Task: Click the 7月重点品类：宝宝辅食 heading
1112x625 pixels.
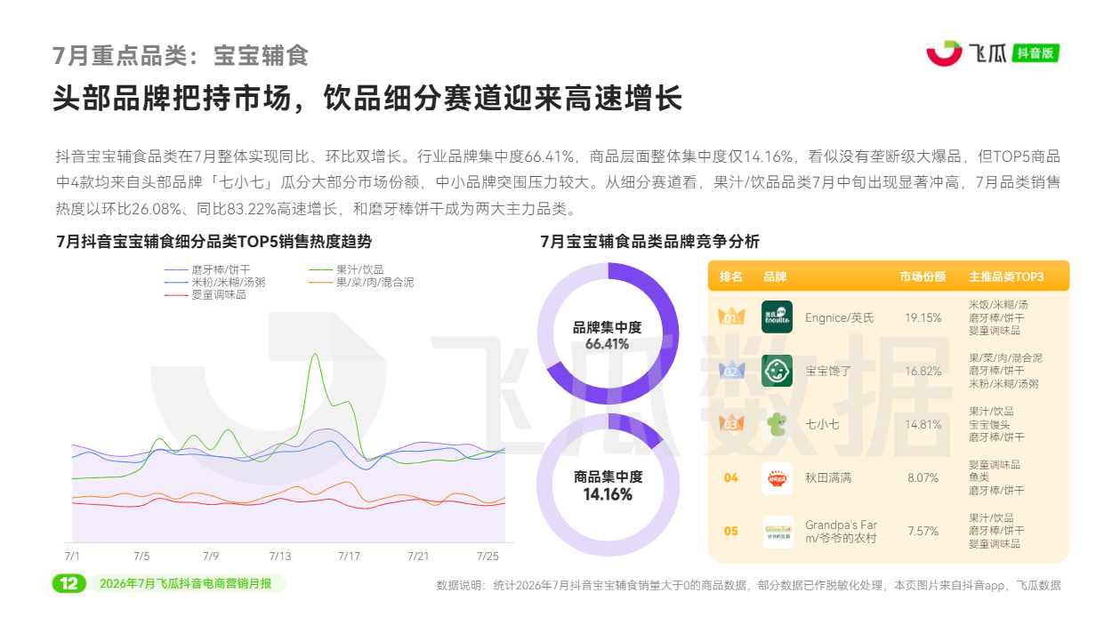Action: coord(181,55)
